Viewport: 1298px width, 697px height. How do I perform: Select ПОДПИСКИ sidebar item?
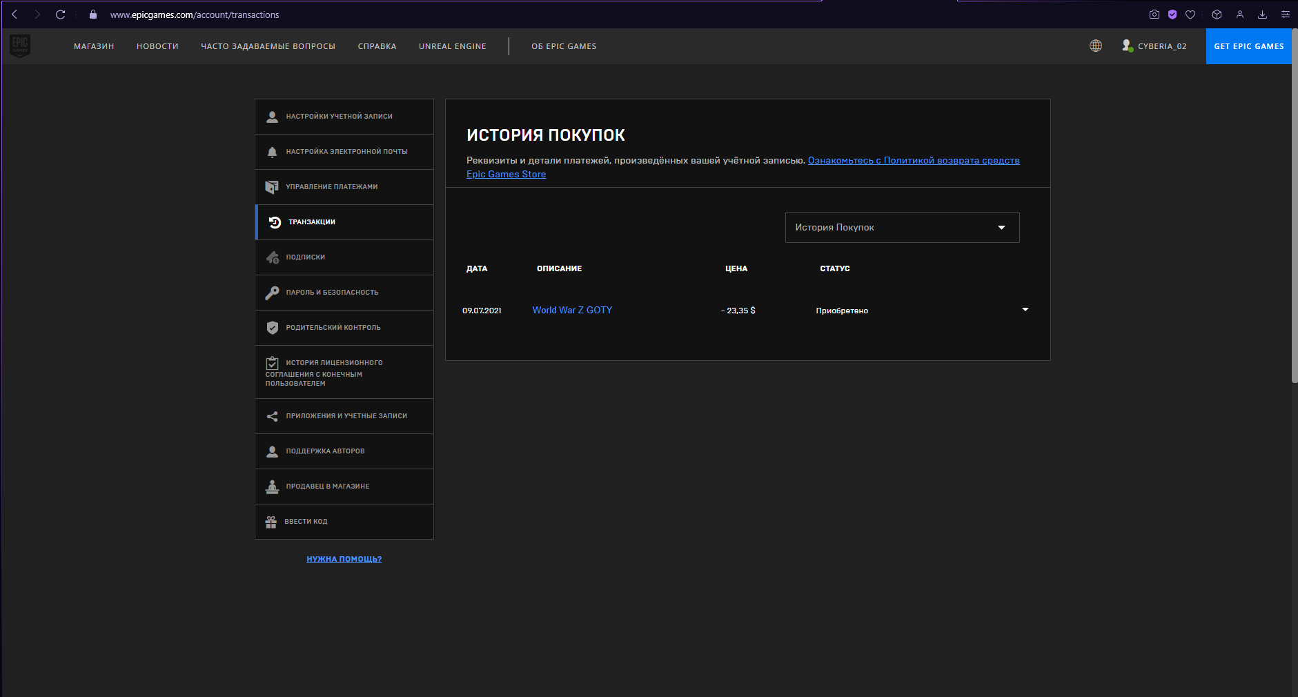(344, 257)
